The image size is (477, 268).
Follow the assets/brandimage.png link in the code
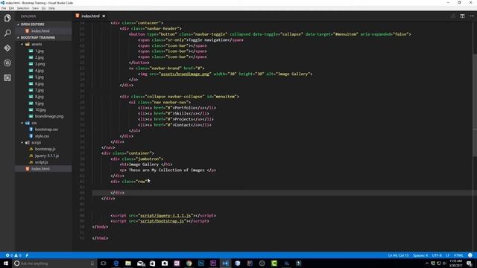185,74
